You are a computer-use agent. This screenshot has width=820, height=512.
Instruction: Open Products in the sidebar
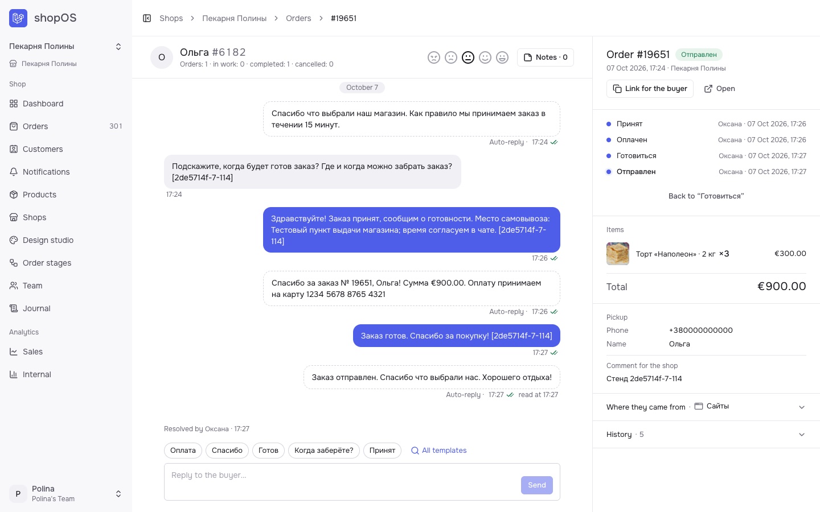click(65, 195)
